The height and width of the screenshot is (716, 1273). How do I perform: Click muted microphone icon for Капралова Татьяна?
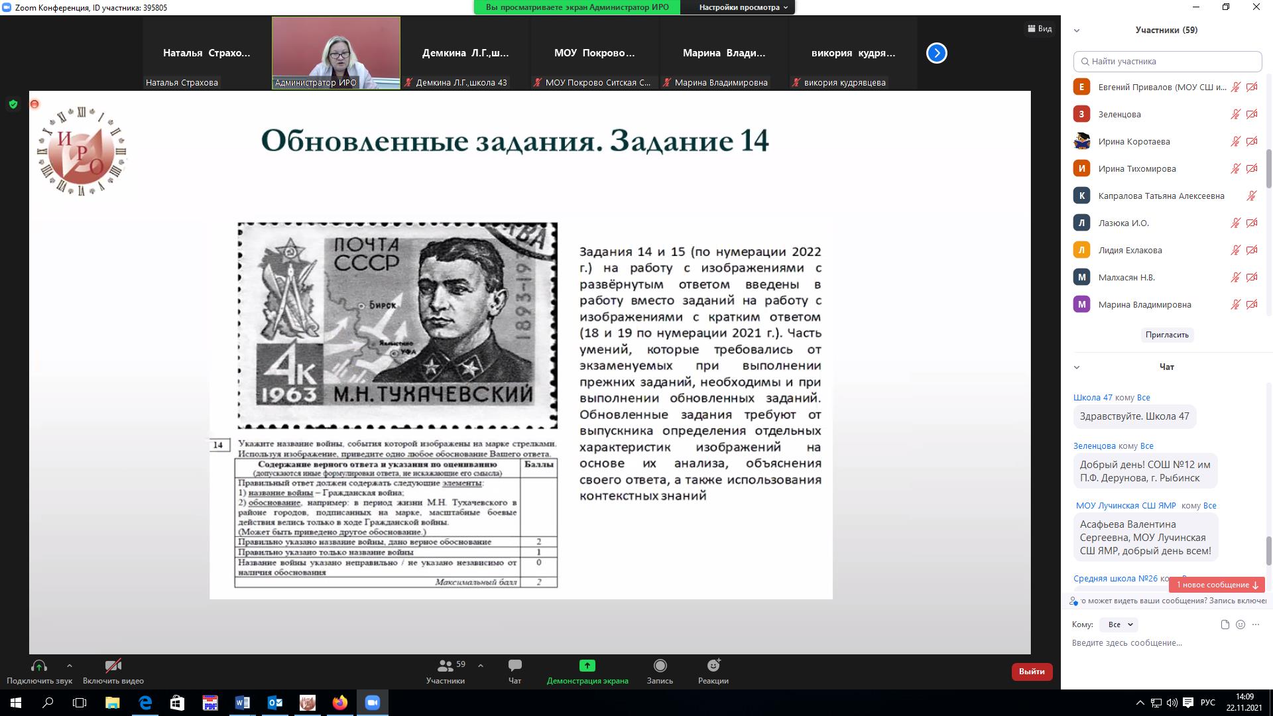click(1251, 196)
